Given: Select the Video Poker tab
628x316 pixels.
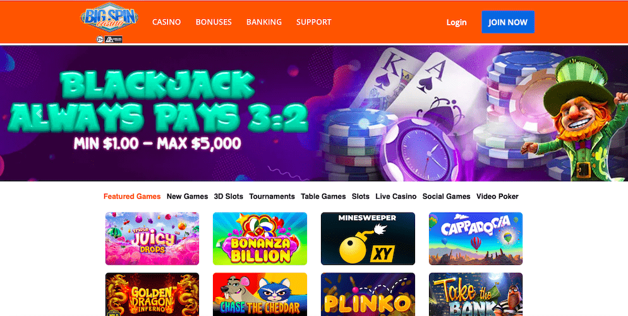Looking at the screenshot, I should [497, 196].
